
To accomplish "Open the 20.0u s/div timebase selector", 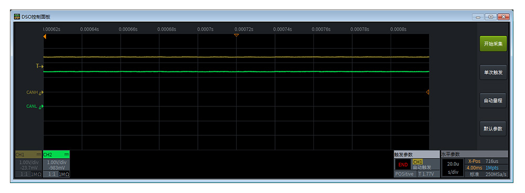I will 453,168.
